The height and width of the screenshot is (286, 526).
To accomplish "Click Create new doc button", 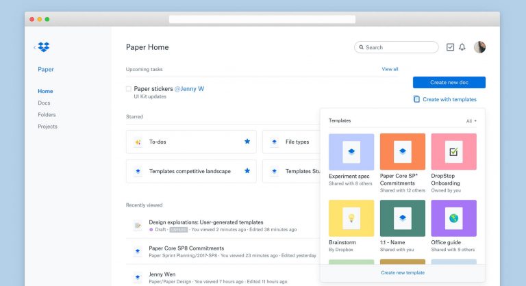I will pyautogui.click(x=449, y=83).
